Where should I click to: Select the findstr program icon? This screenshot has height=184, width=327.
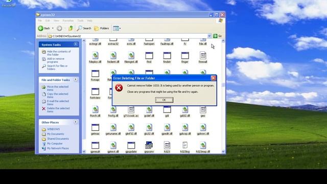(167, 56)
